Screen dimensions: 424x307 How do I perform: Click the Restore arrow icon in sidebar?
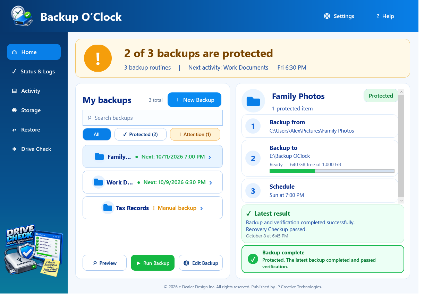tap(14, 130)
